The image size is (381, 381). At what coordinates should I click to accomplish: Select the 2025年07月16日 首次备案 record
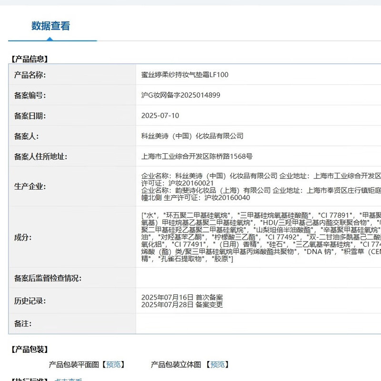pyautogui.click(x=182, y=297)
